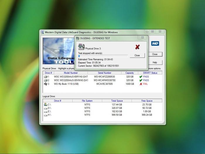Select model WDC WD3200AAJS-00VWA0
The image size is (205, 154).
(71, 80)
